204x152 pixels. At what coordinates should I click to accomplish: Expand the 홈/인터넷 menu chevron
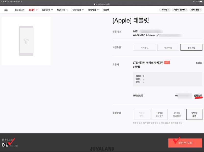(x=52, y=10)
